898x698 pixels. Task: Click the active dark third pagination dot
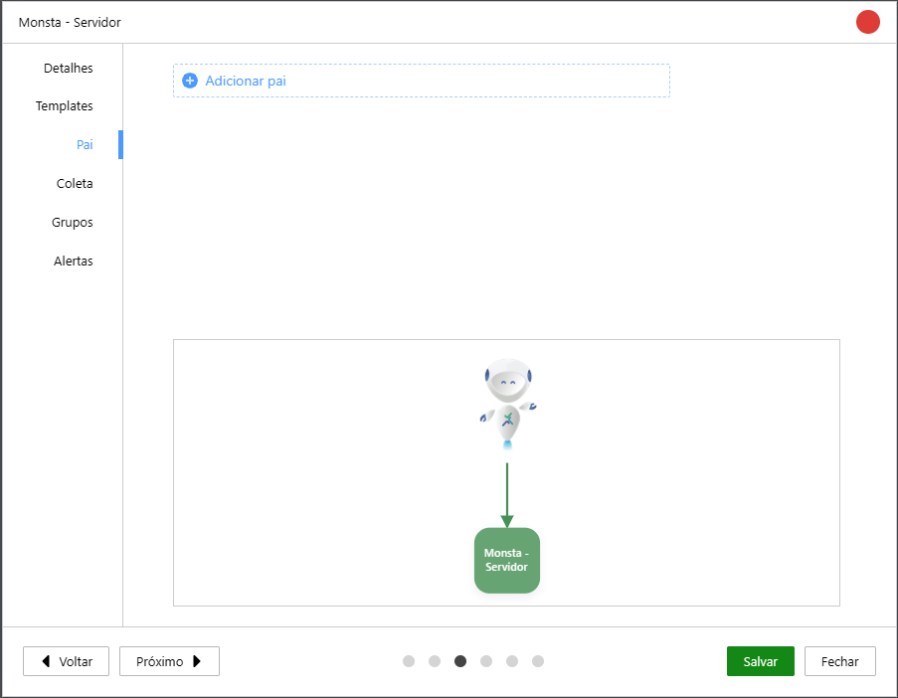460,661
